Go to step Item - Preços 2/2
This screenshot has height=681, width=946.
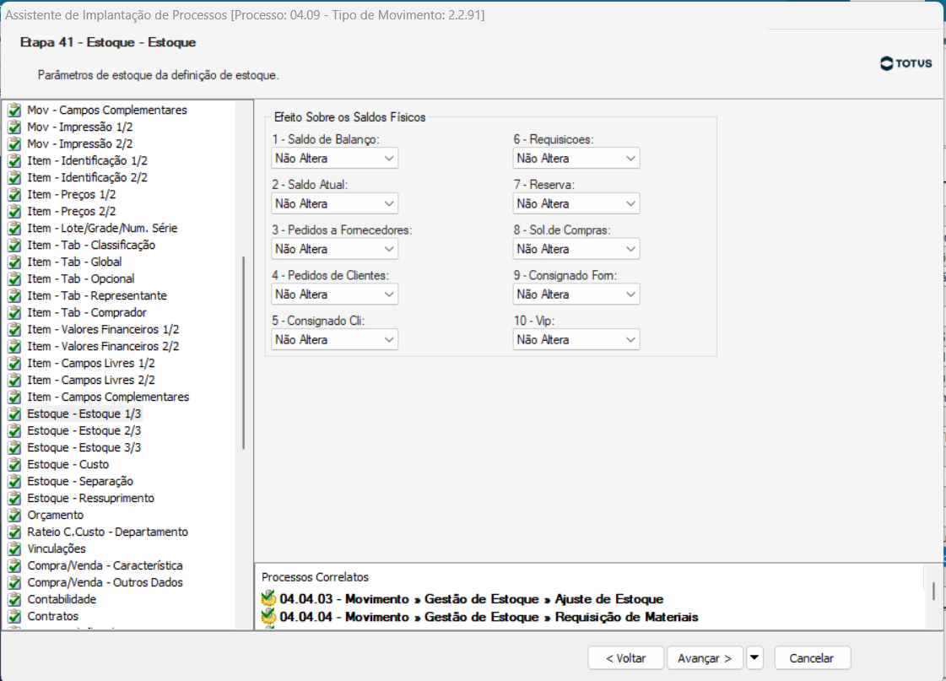tap(71, 212)
